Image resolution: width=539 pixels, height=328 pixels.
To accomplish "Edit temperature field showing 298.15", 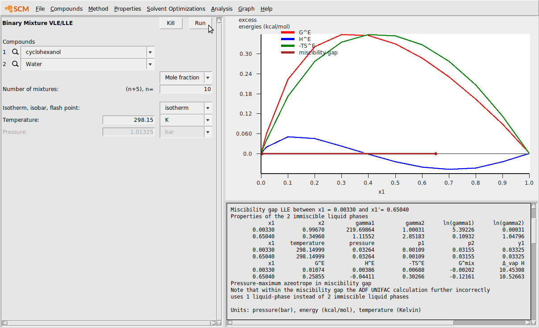I will [x=129, y=120].
